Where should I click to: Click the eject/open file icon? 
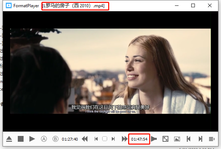[x=9, y=139]
